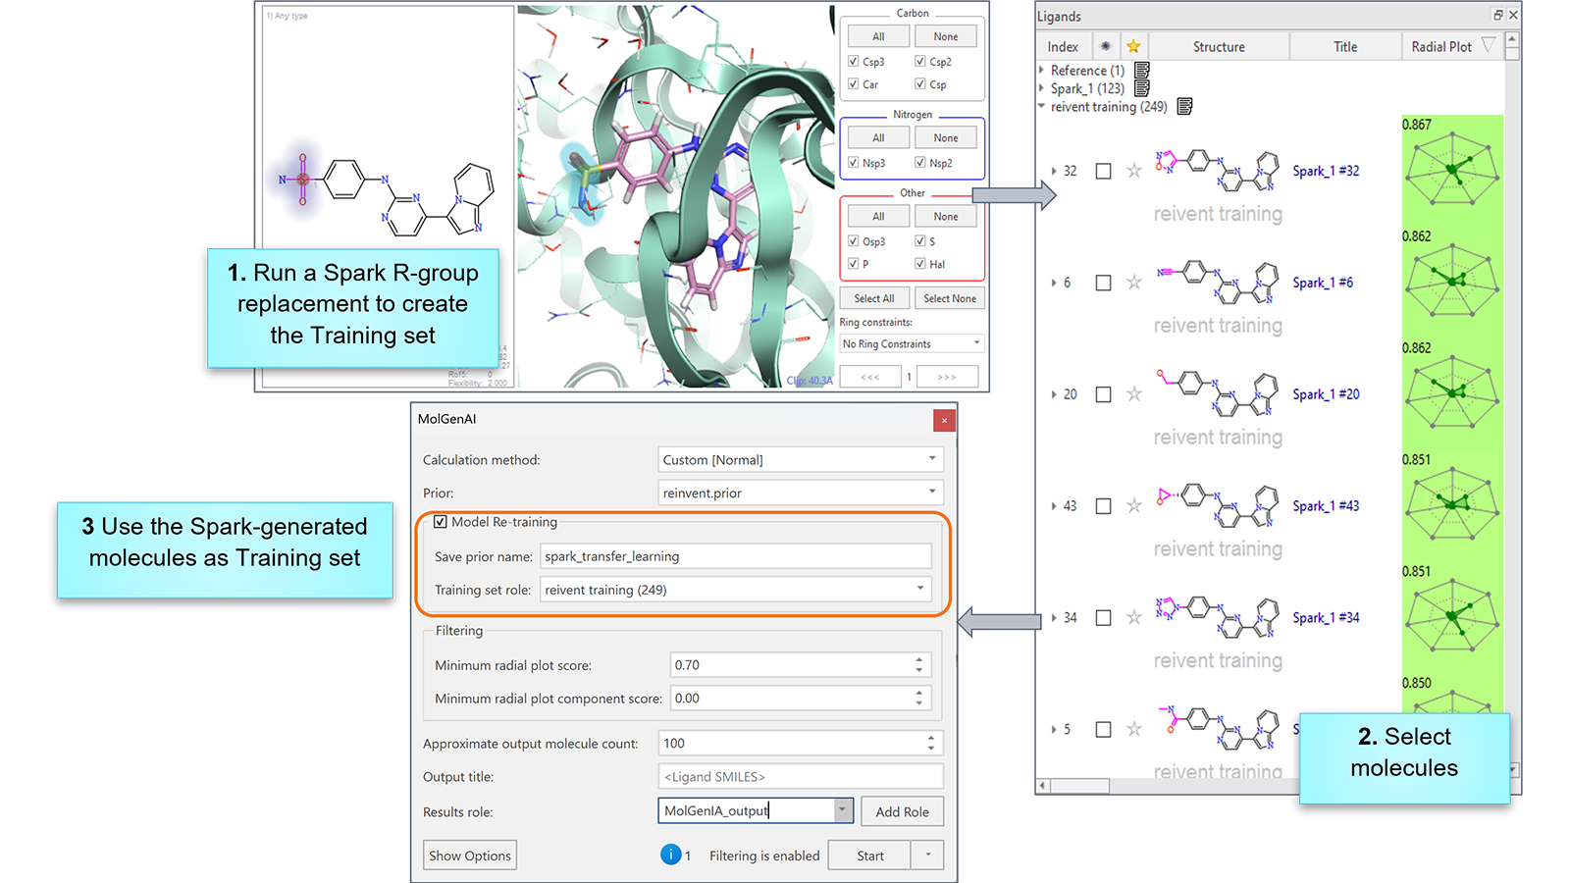Sort by the Radial Plot column header

(1440, 46)
